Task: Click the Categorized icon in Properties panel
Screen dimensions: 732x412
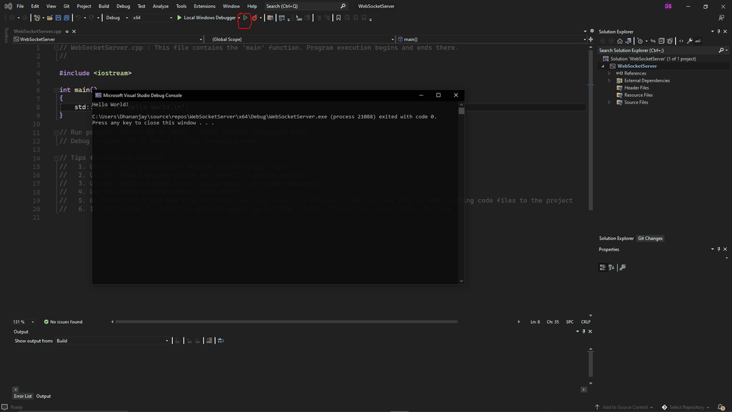Action: click(x=603, y=268)
